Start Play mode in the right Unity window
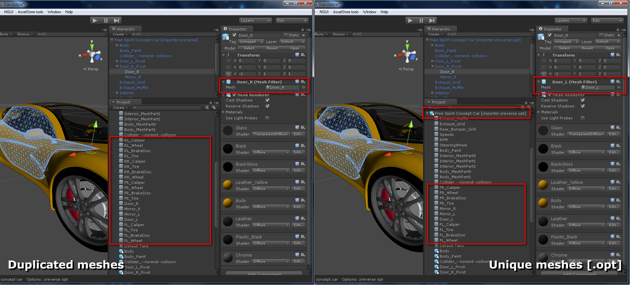Screen dimensions: 630x285 click(x=410, y=20)
